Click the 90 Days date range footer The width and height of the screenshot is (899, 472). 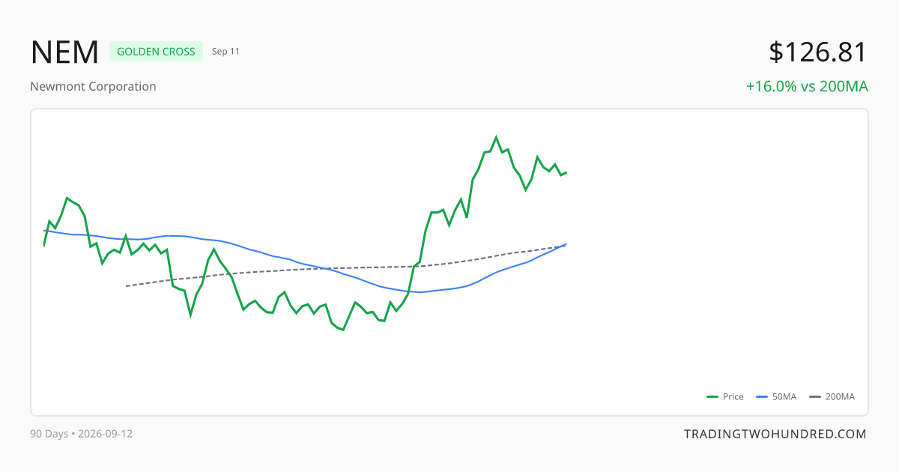tap(82, 434)
